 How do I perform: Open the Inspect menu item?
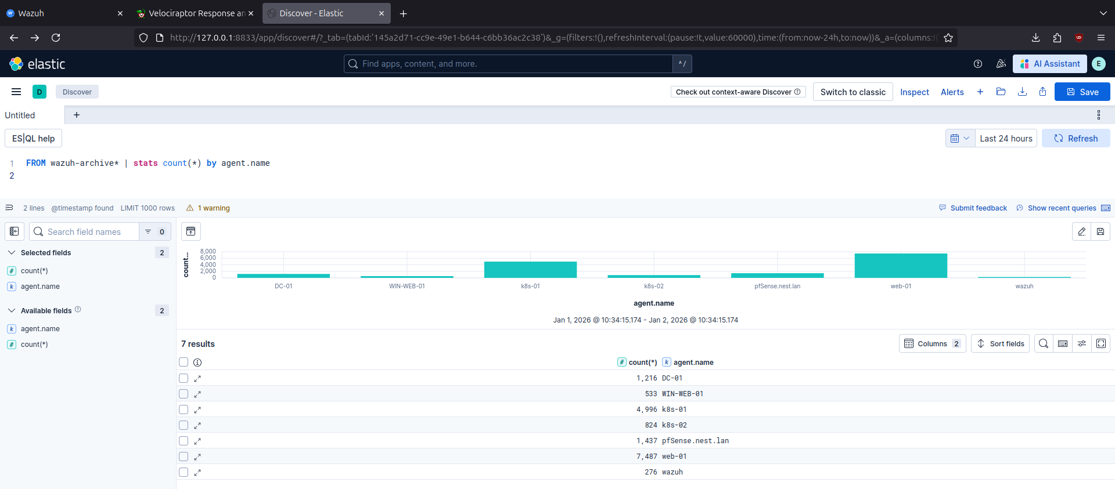click(915, 92)
